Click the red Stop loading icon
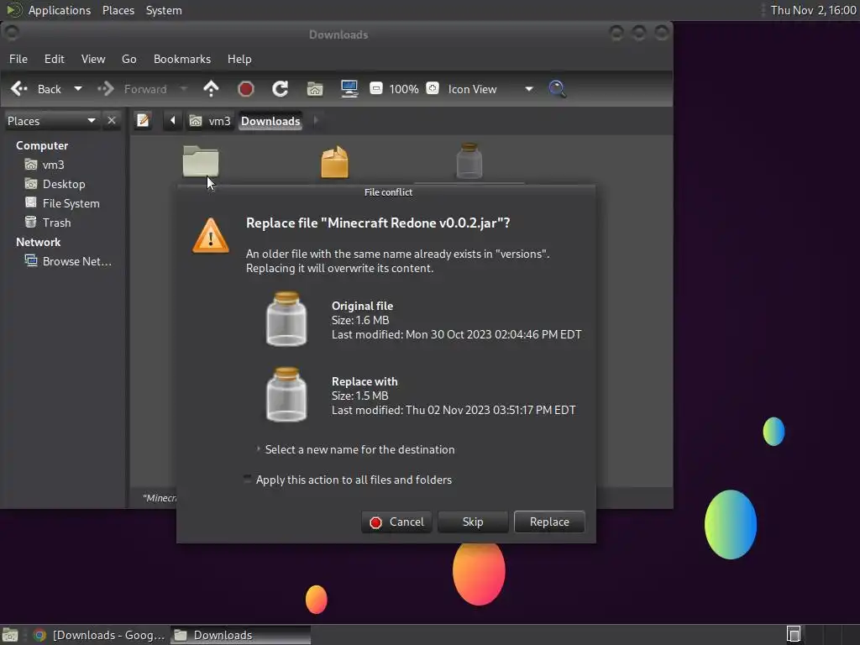Viewport: 860px width, 645px height. (246, 89)
